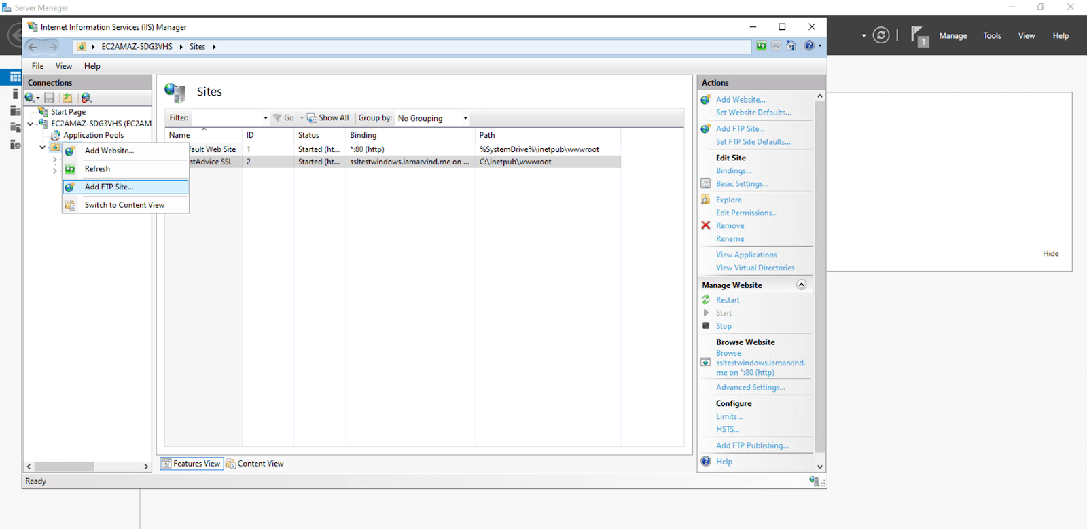
Task: Click the red X Remove icon
Action: [706, 225]
